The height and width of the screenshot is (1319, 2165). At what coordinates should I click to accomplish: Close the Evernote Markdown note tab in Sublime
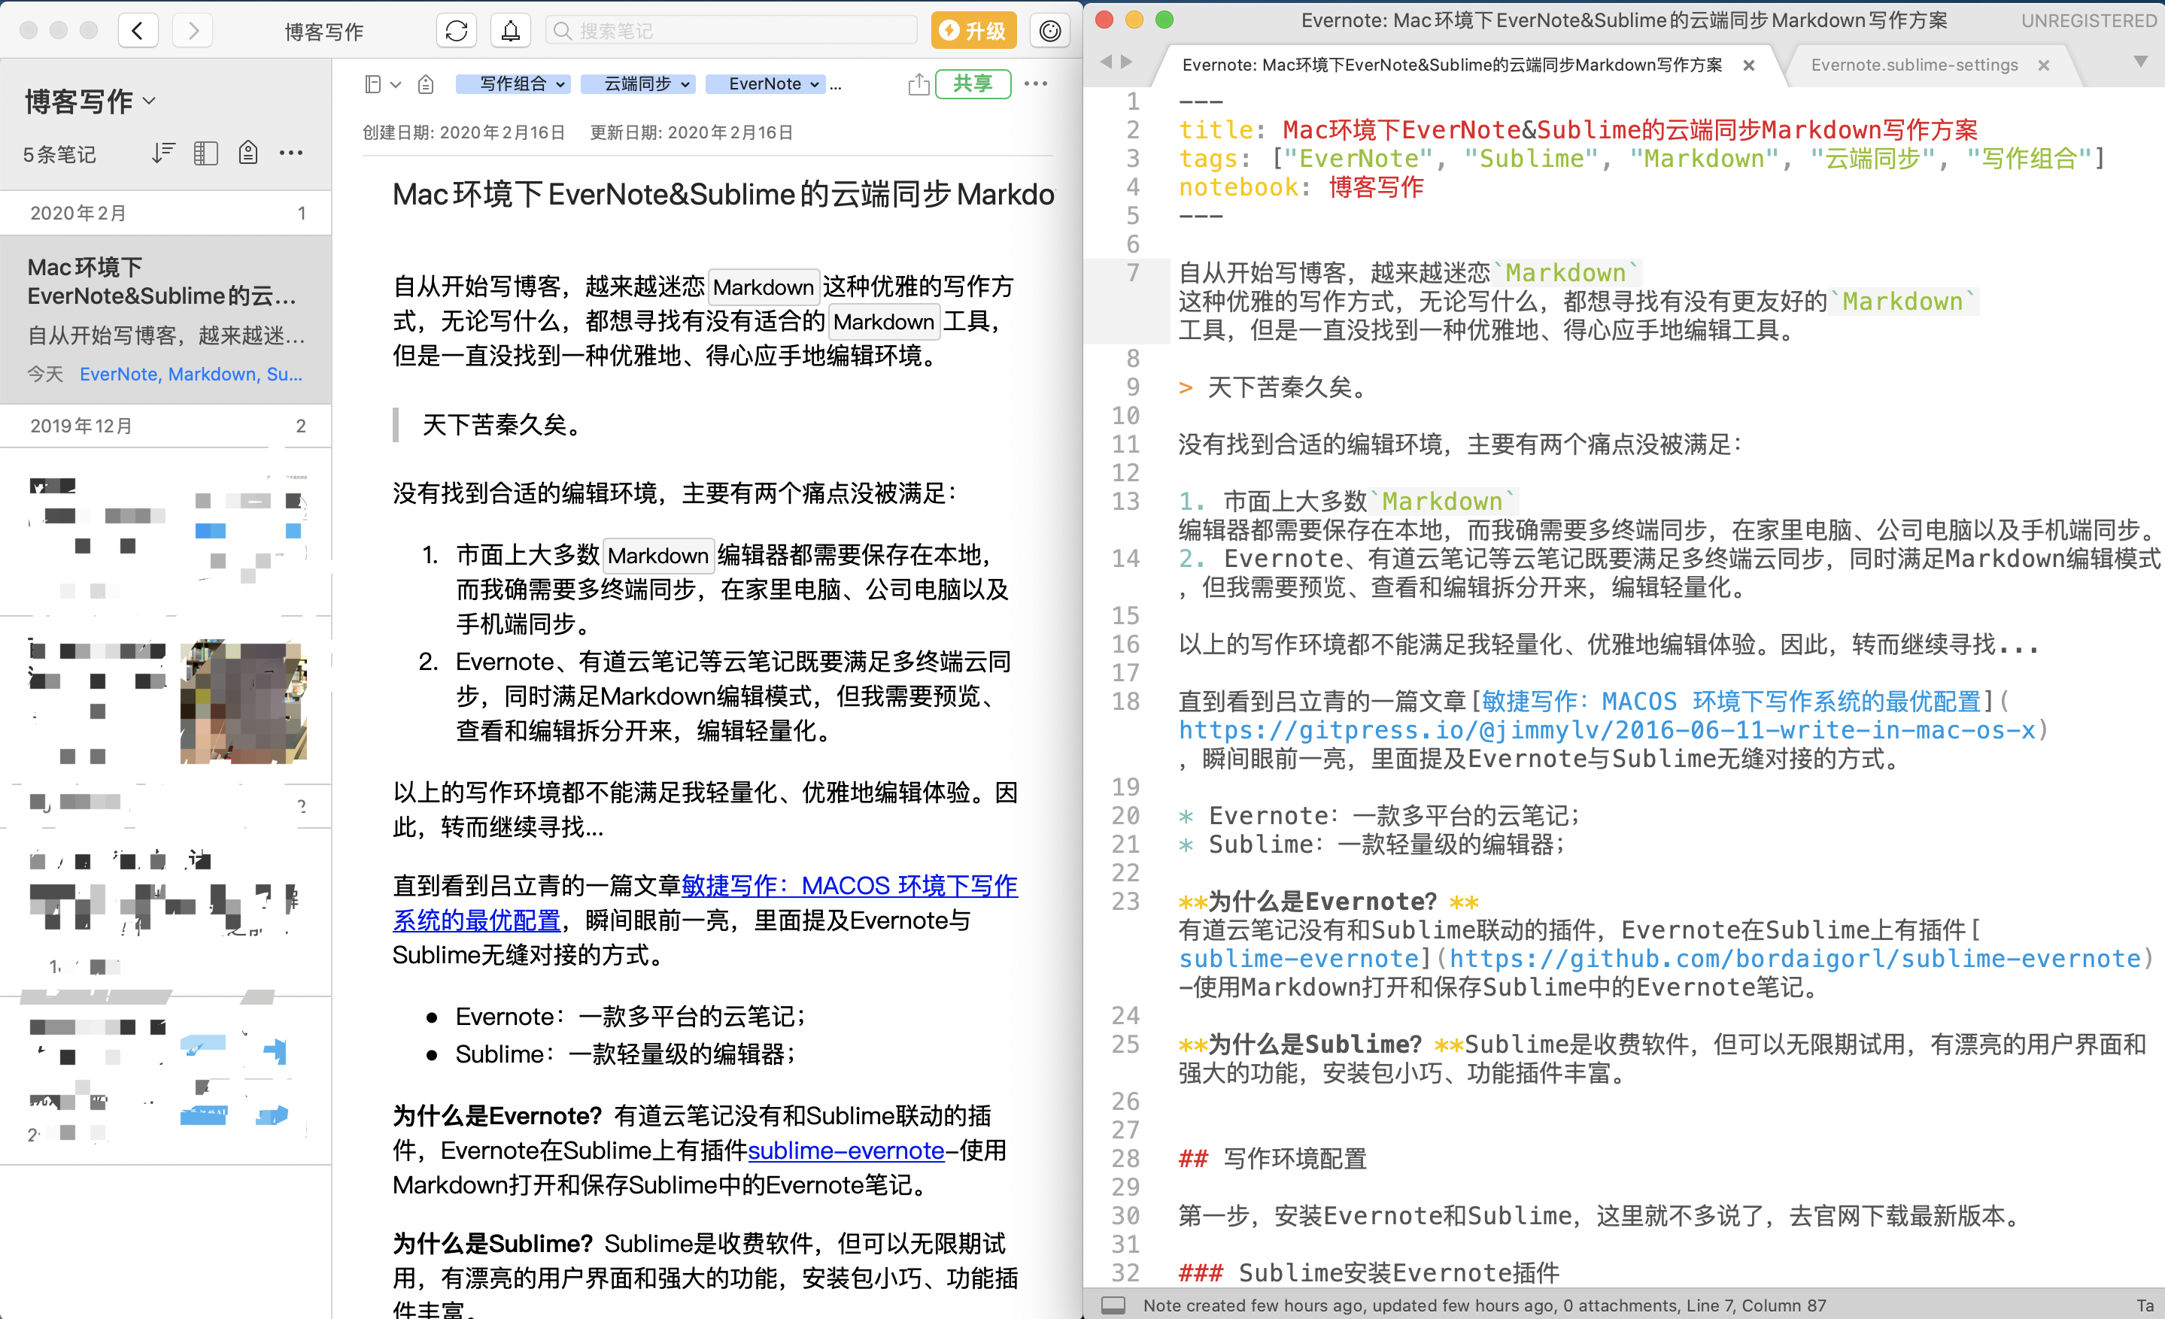click(x=1748, y=65)
